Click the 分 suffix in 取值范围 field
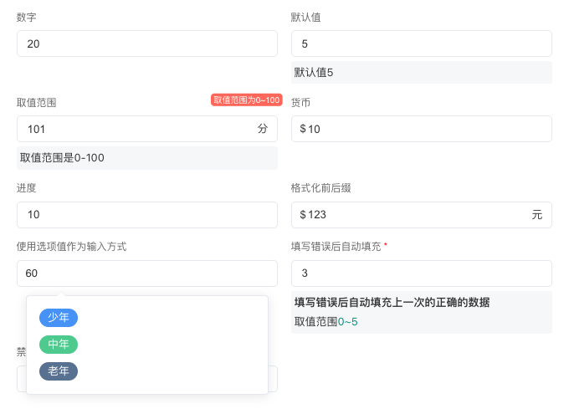This screenshot has width=569, height=414. 263,129
